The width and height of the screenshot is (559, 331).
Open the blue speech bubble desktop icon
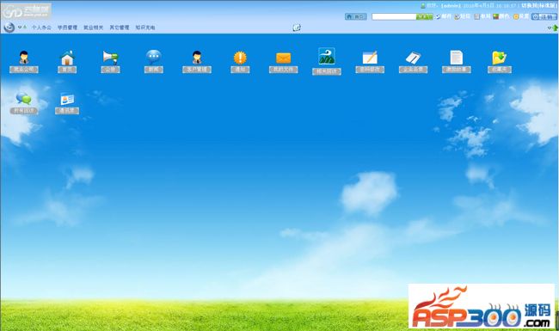154,57
